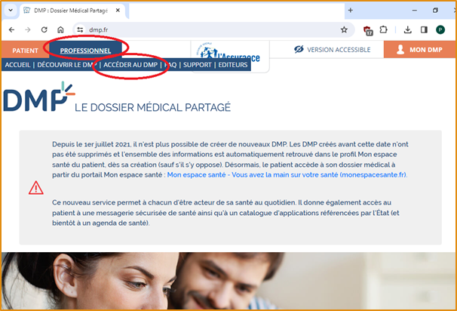The width and height of the screenshot is (457, 311).
Task: Select Découvrir le DMP in navigation
Action: (67, 66)
